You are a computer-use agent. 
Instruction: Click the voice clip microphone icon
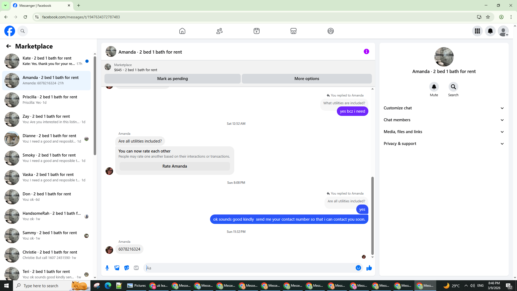tap(107, 268)
